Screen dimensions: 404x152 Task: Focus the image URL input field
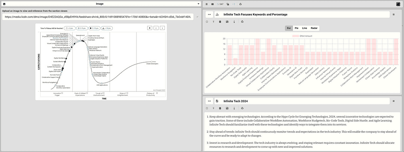point(98,16)
